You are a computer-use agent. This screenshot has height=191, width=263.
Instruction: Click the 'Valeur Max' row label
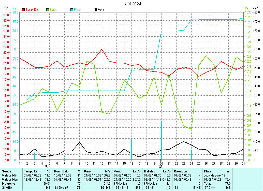pyautogui.click(x=10, y=180)
